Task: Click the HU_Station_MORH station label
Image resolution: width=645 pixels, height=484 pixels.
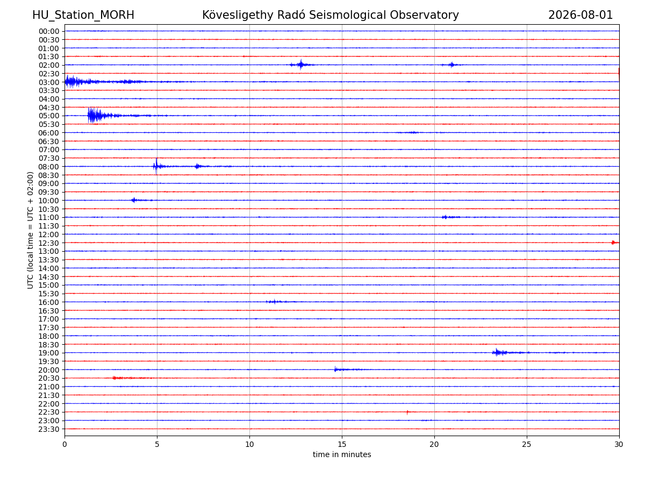Action: [83, 15]
